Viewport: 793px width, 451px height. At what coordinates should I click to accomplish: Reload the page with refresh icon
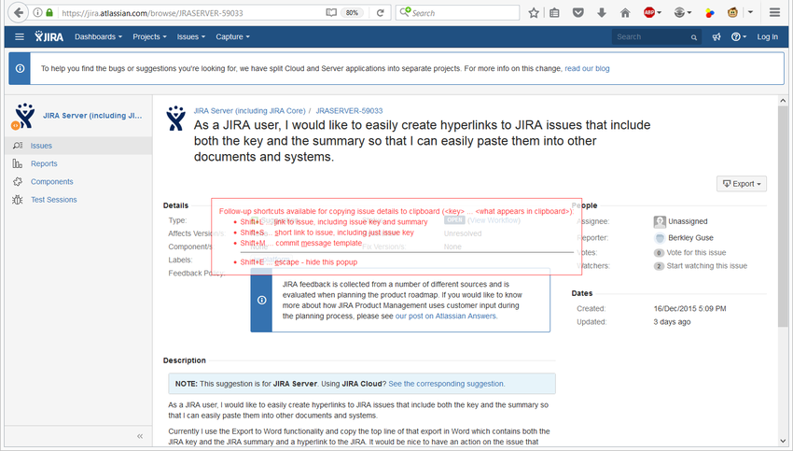pos(380,13)
